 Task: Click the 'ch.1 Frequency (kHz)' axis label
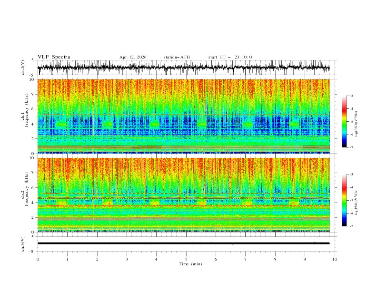coord(25,116)
